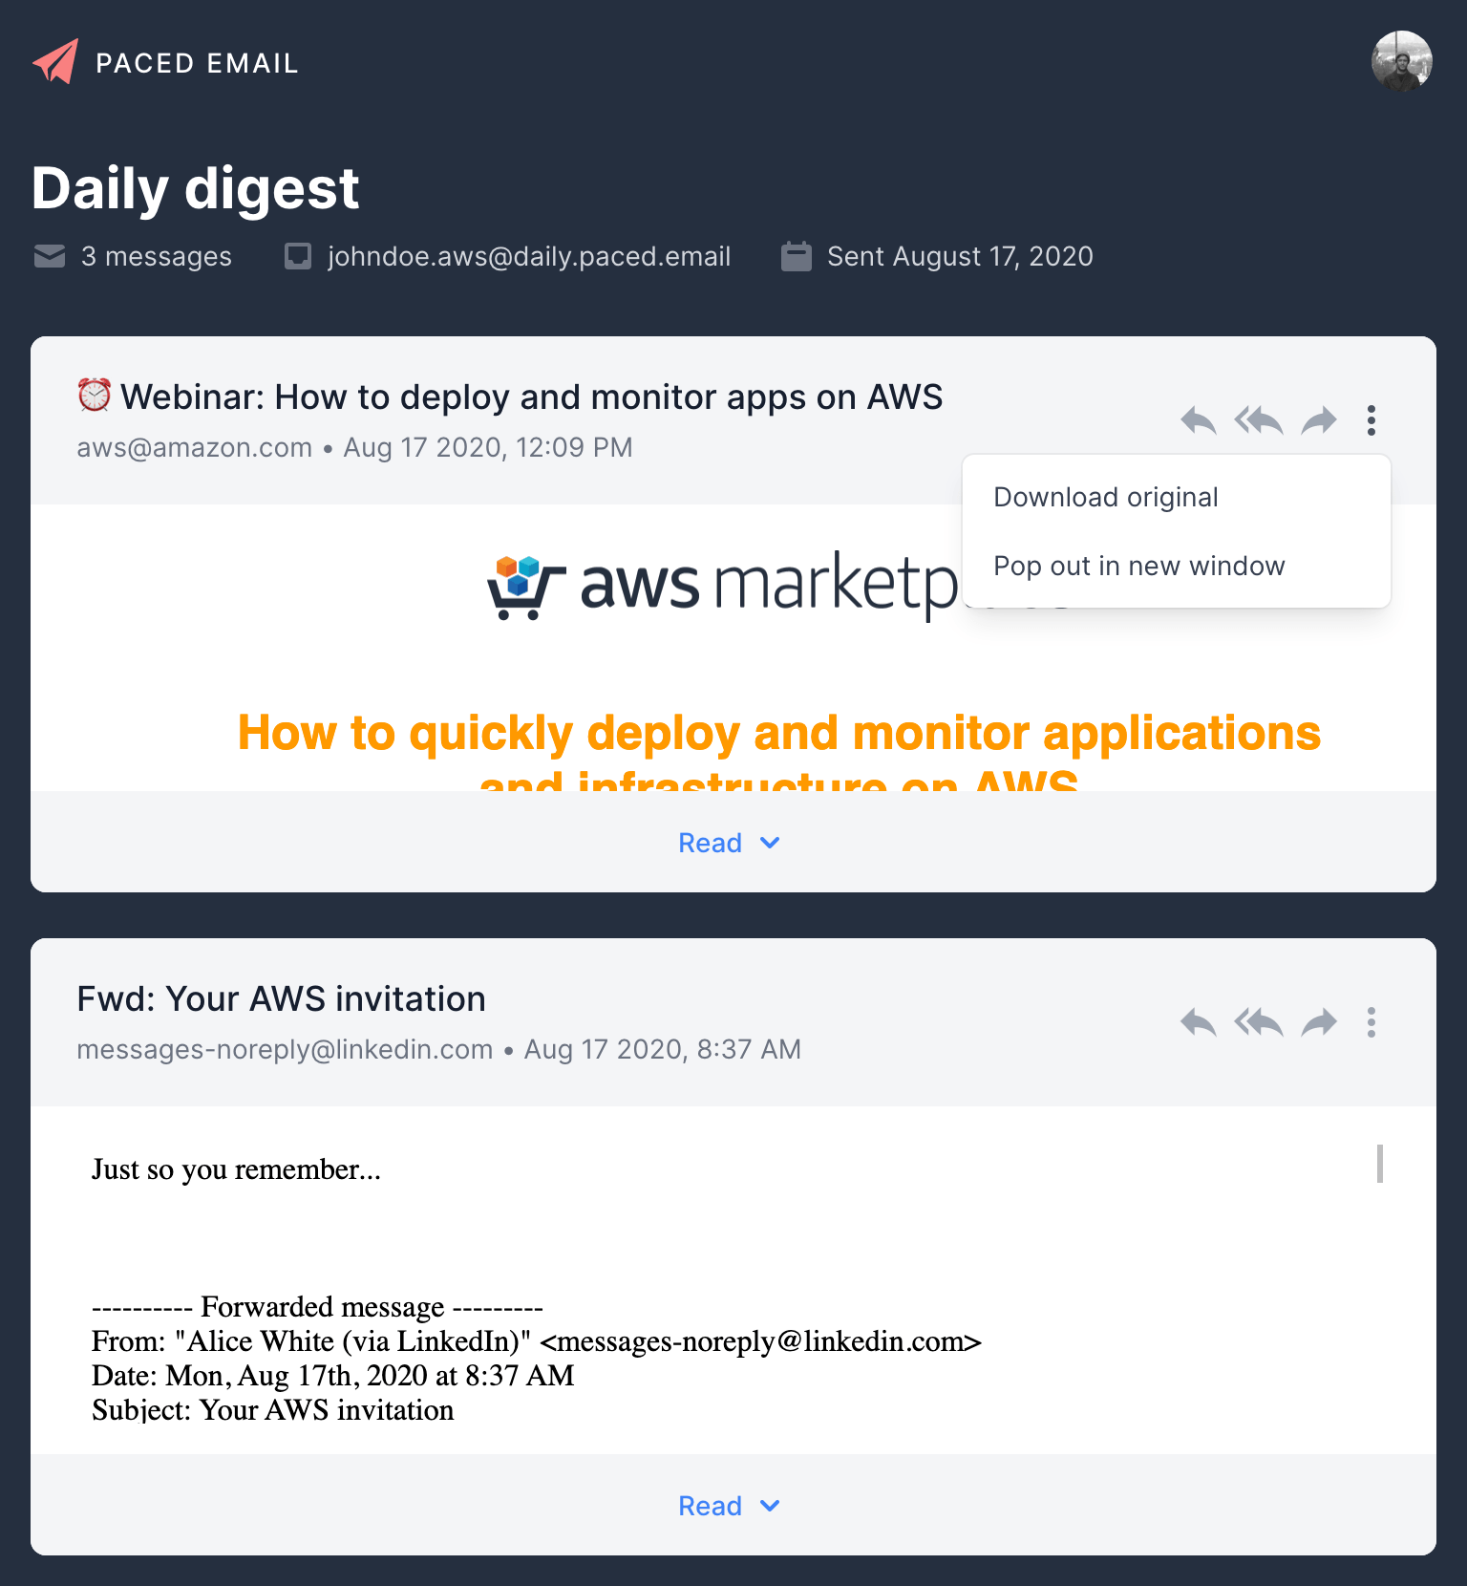1467x1586 pixels.
Task: Click the johndoe.aws@daily.paced.email address
Action: (529, 256)
